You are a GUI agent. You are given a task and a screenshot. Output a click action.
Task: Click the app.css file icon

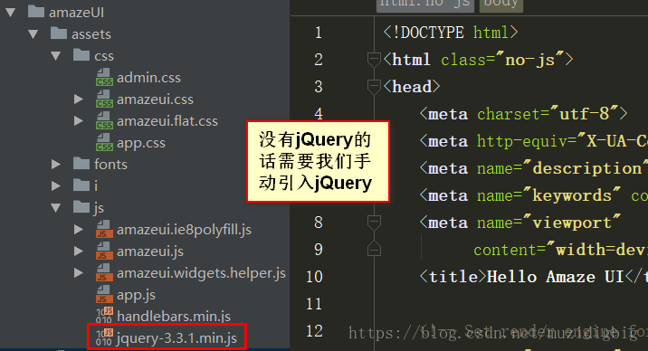[x=104, y=142]
